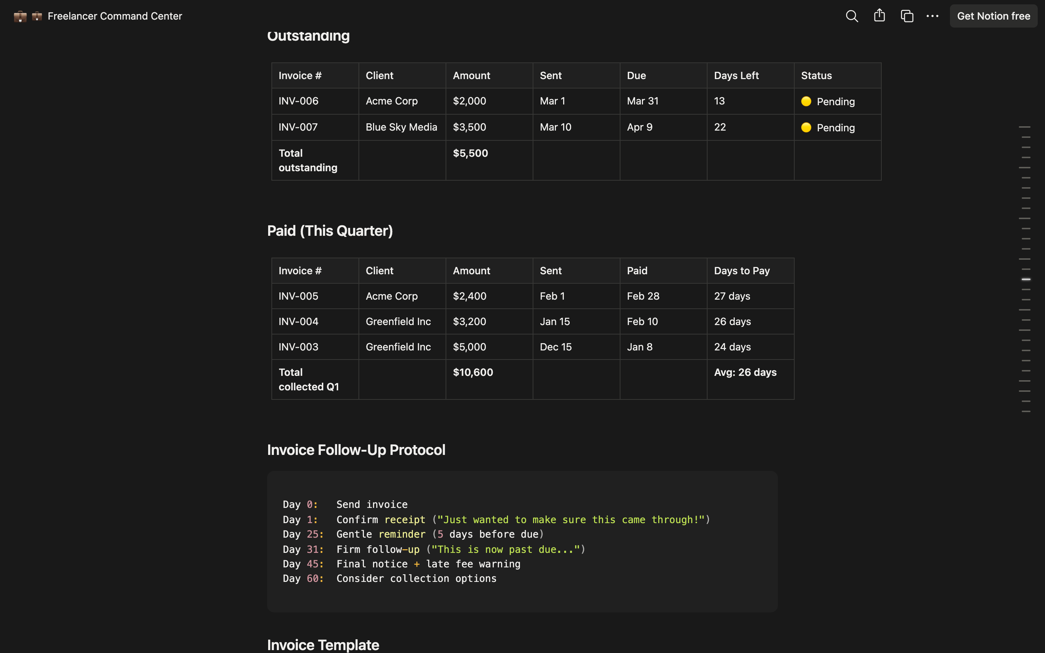
Task: Click the $3,500 amount cell
Action: (489, 127)
